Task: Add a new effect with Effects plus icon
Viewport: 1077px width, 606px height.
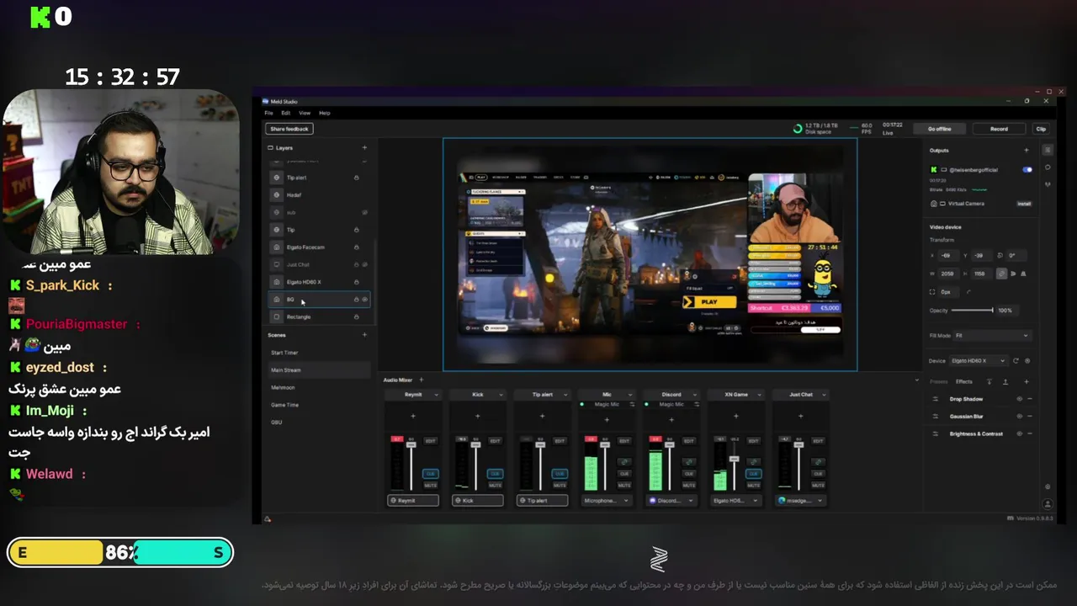Action: (x=1027, y=381)
